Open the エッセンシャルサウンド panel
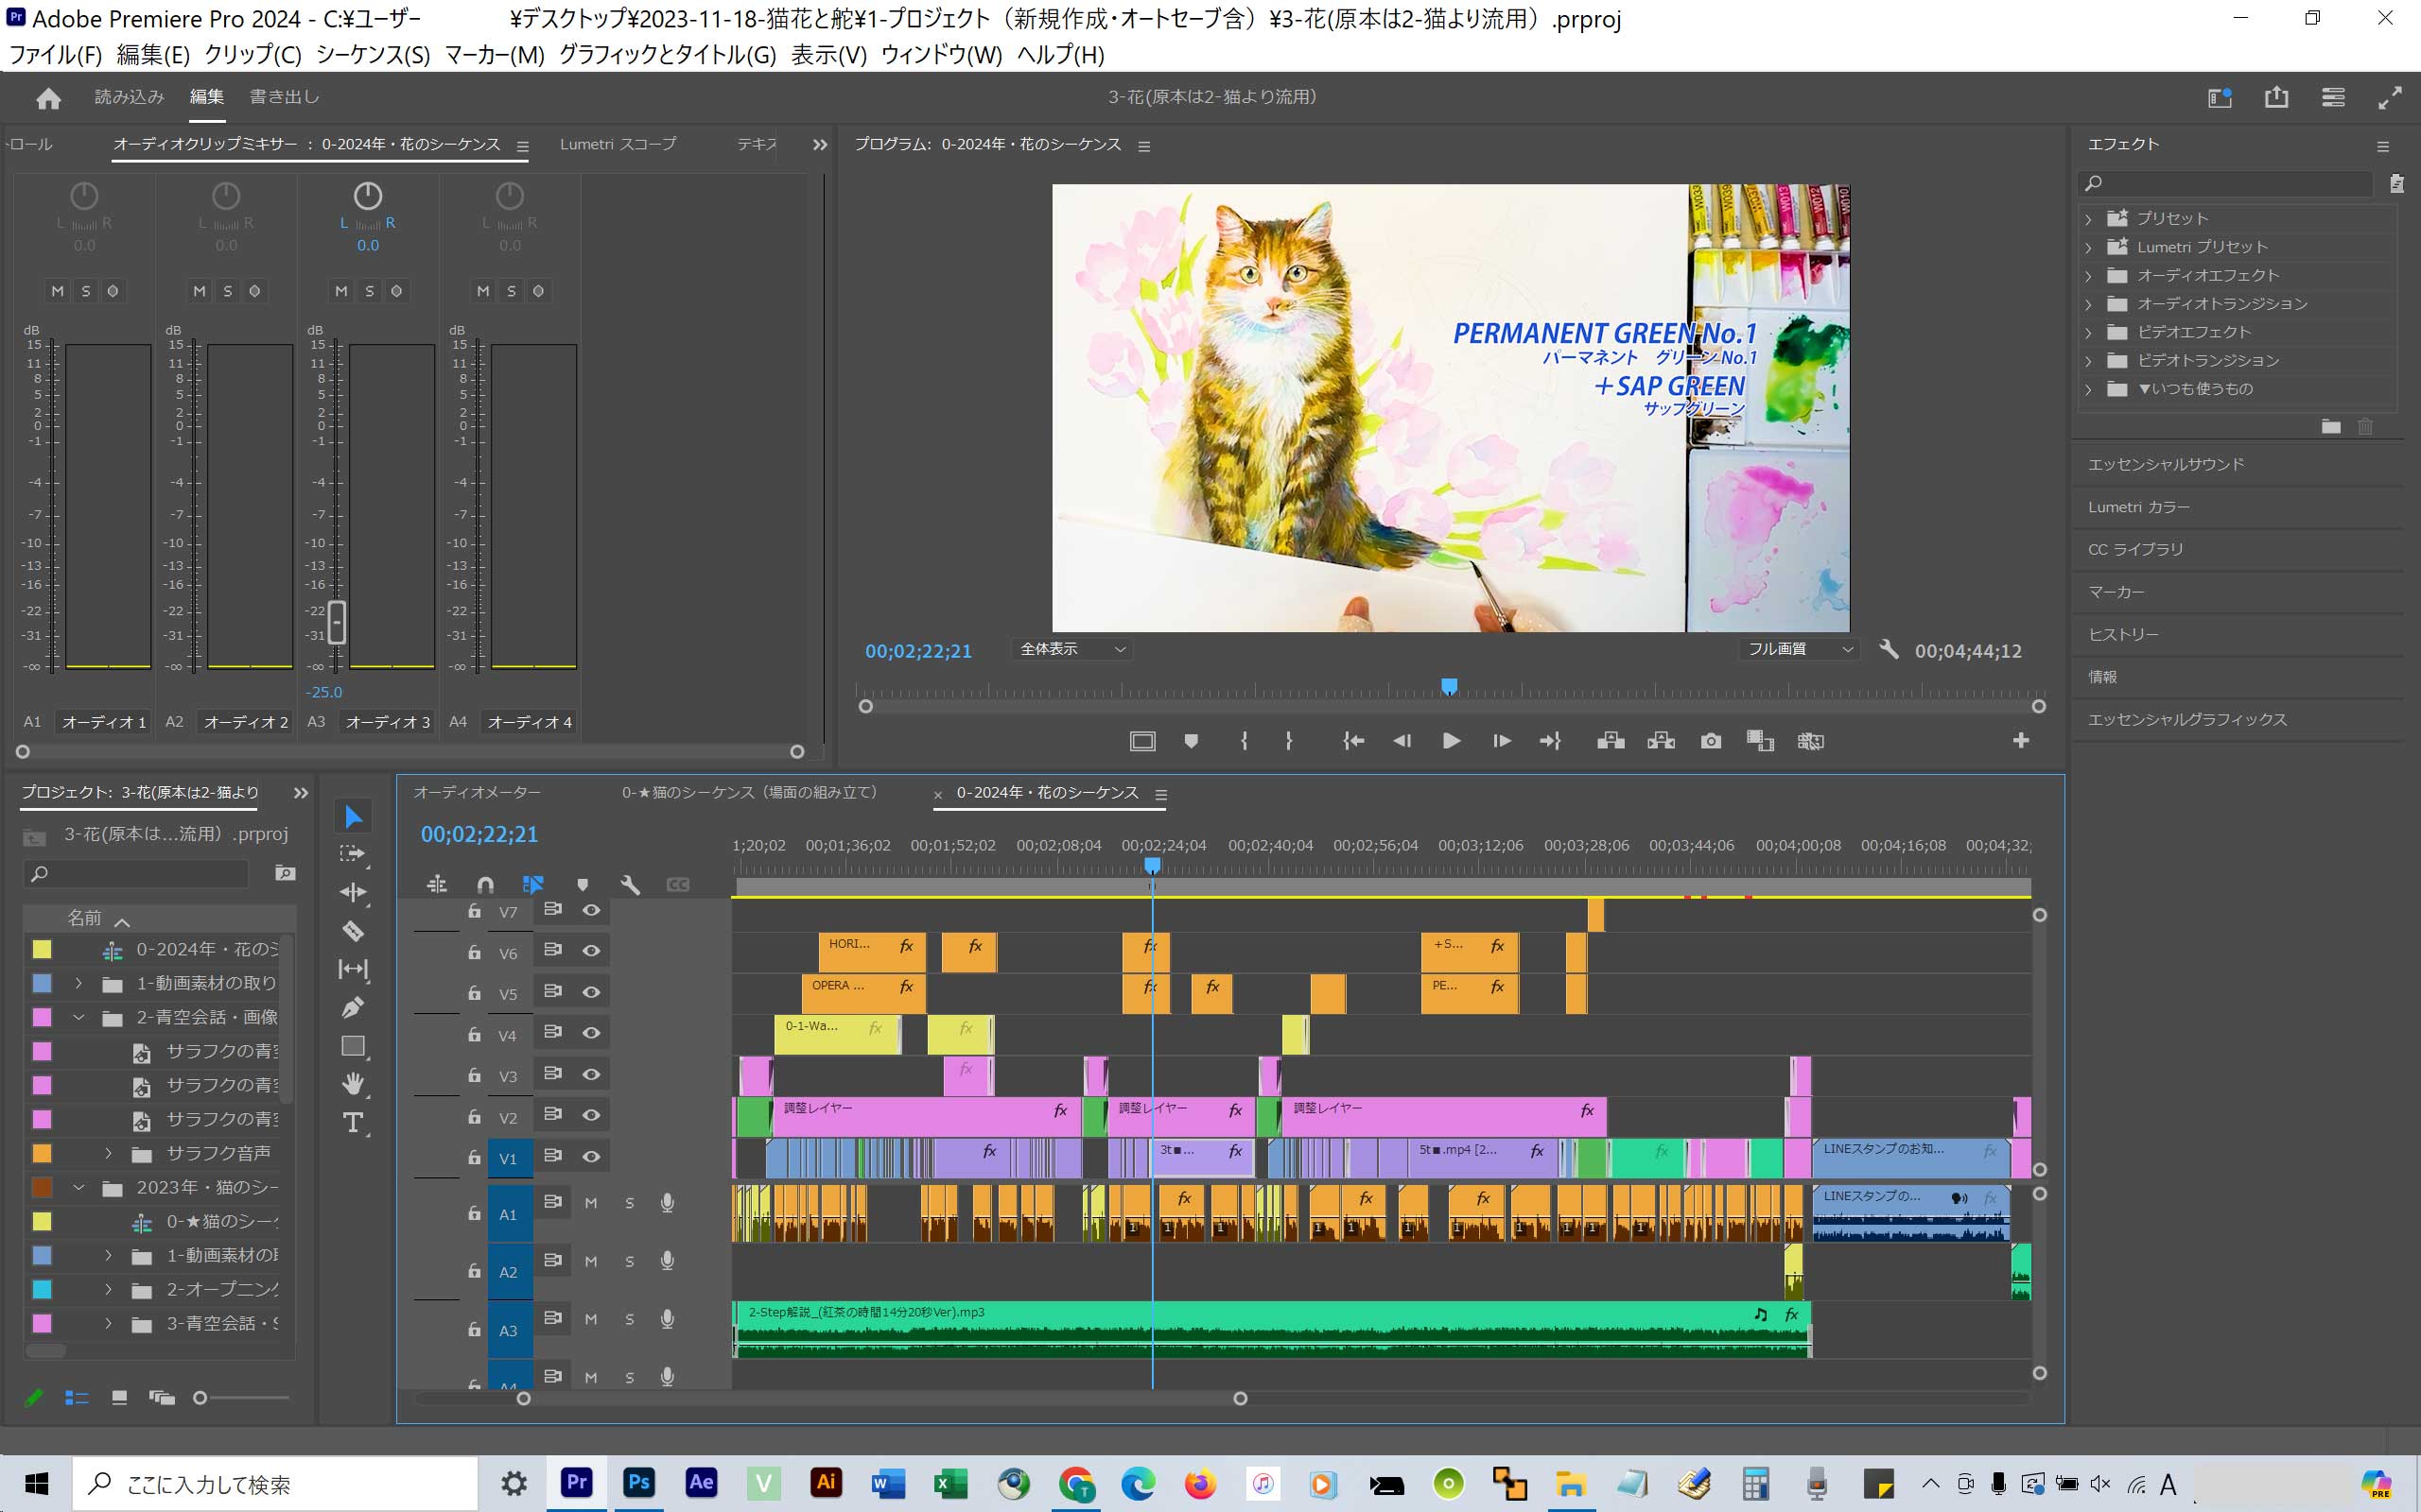The width and height of the screenshot is (2421, 1512). coord(2166,464)
